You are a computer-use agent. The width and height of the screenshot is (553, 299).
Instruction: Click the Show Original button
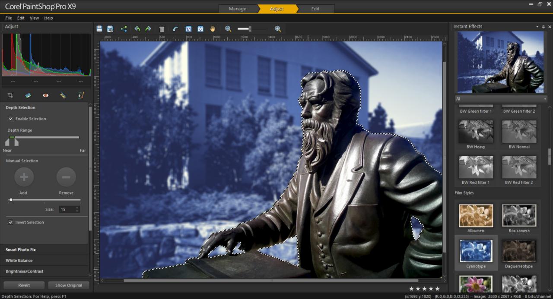tap(69, 285)
